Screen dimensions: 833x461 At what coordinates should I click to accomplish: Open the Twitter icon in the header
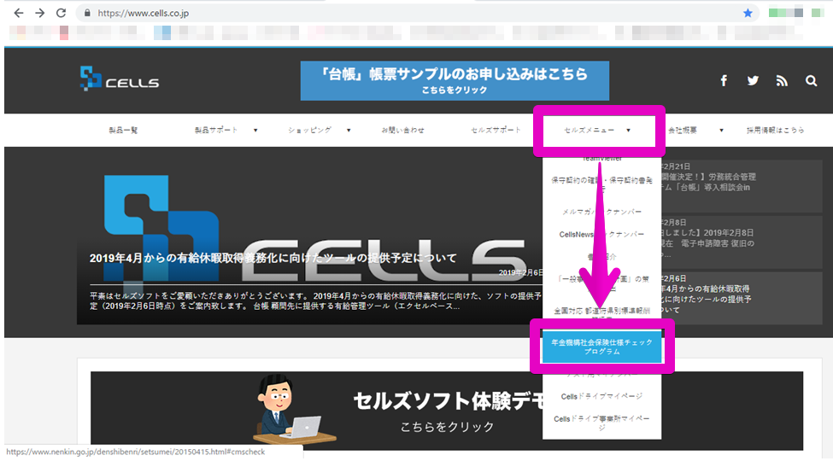click(753, 81)
